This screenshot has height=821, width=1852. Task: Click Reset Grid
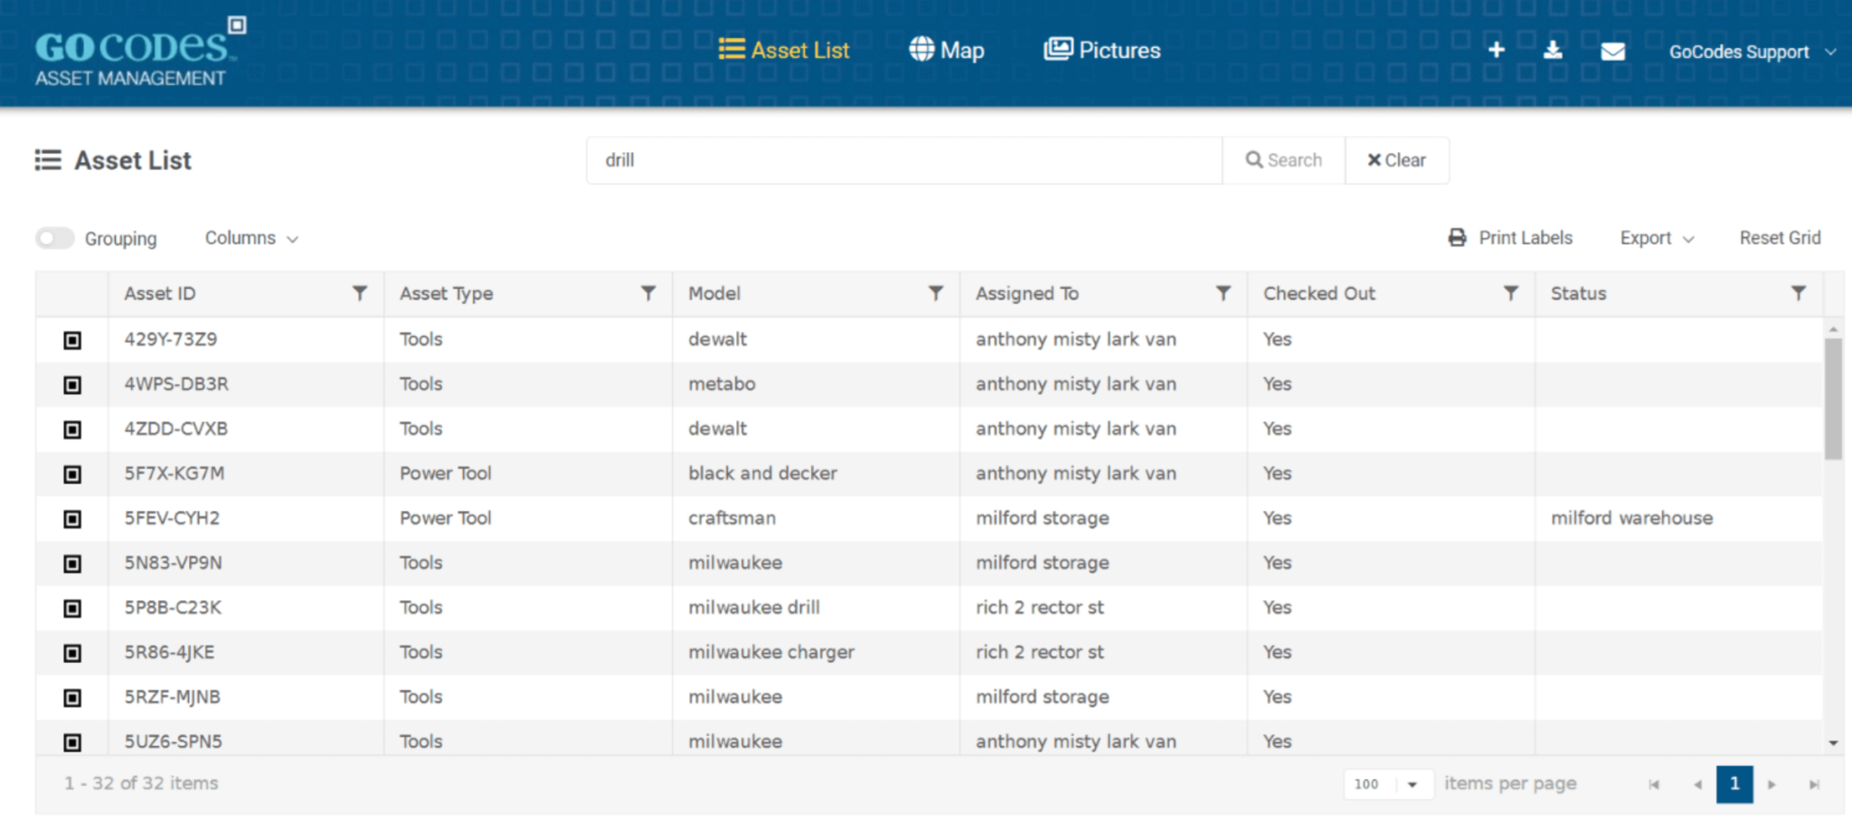1780,238
